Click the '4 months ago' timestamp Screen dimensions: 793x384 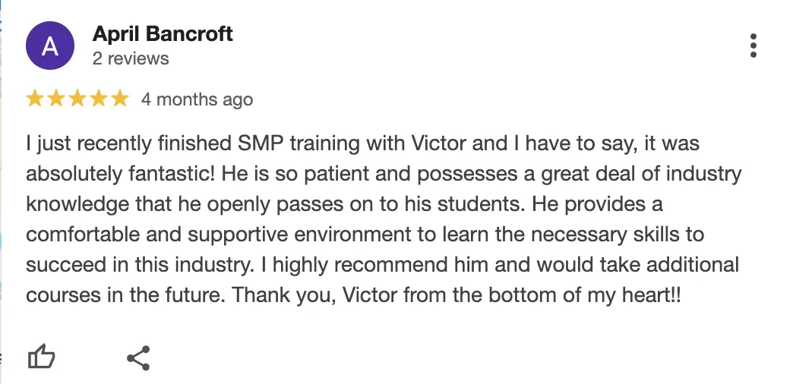tap(197, 99)
